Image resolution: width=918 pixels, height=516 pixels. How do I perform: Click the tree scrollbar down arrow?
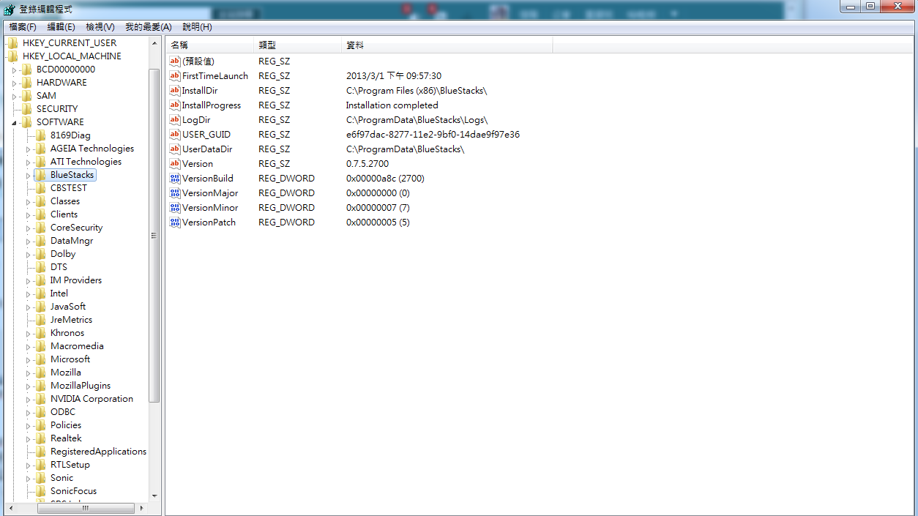pyautogui.click(x=154, y=496)
